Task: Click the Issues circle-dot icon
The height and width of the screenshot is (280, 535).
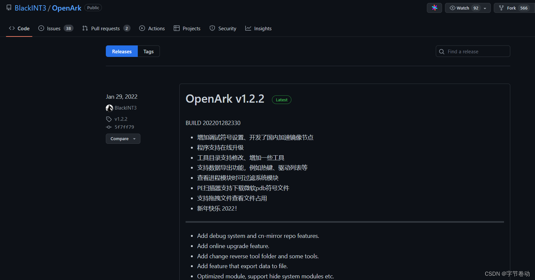Action: click(41, 28)
